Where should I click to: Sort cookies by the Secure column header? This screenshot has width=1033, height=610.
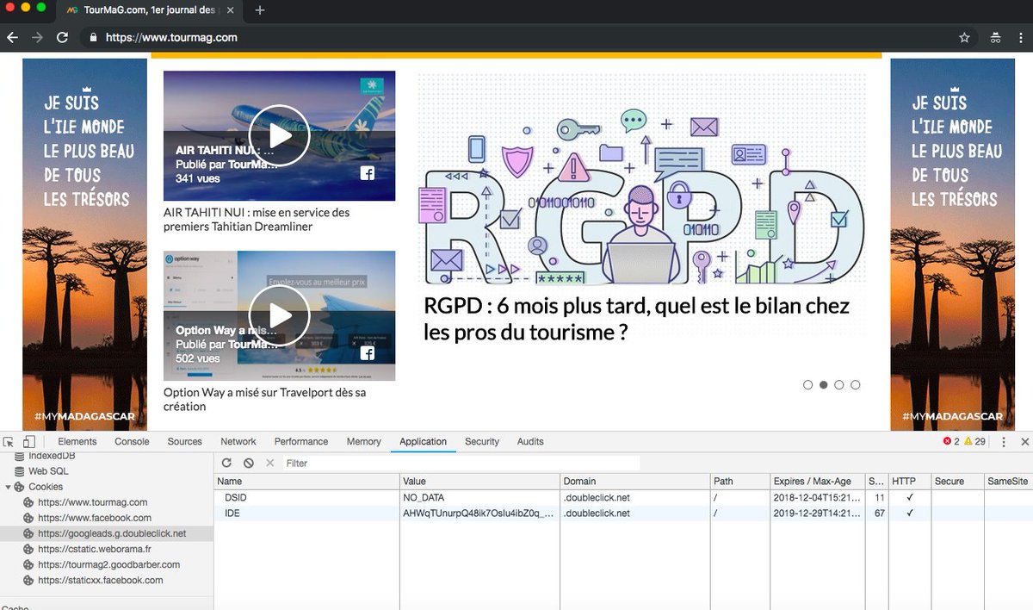click(957, 481)
